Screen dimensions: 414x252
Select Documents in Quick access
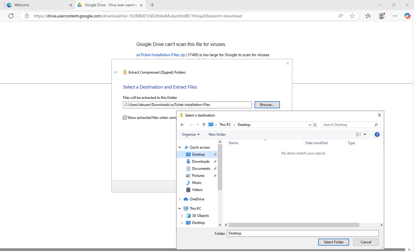pos(201,169)
